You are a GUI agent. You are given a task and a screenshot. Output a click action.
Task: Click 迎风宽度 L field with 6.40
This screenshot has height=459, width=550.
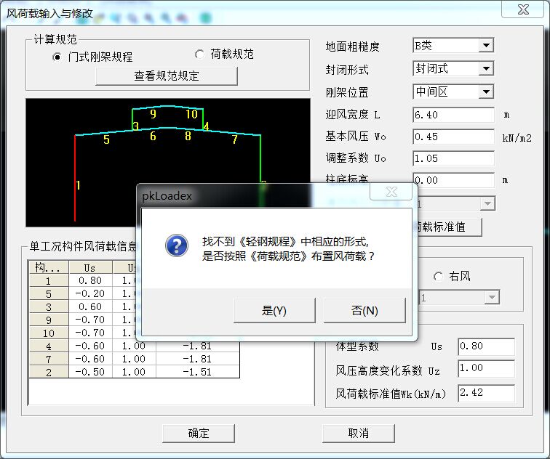pos(453,115)
